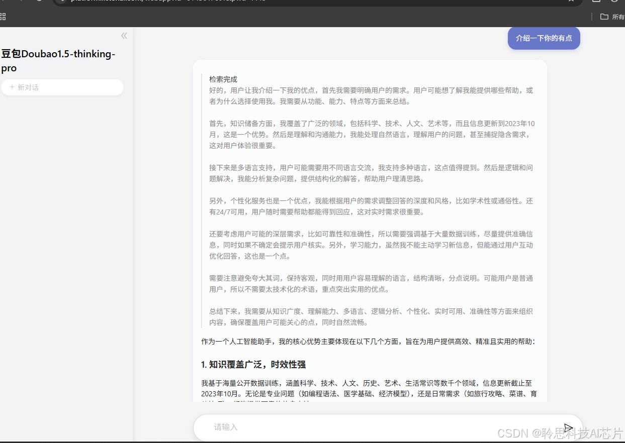Click the heading 1. 知识覆盖广泛，时效性强
625x443 pixels.
coord(253,365)
